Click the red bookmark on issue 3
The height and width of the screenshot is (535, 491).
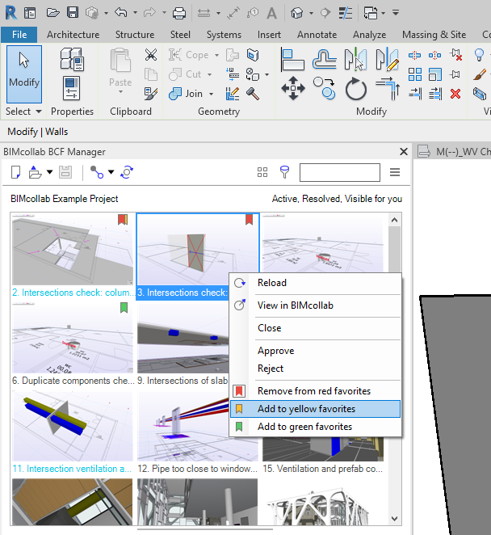(249, 219)
